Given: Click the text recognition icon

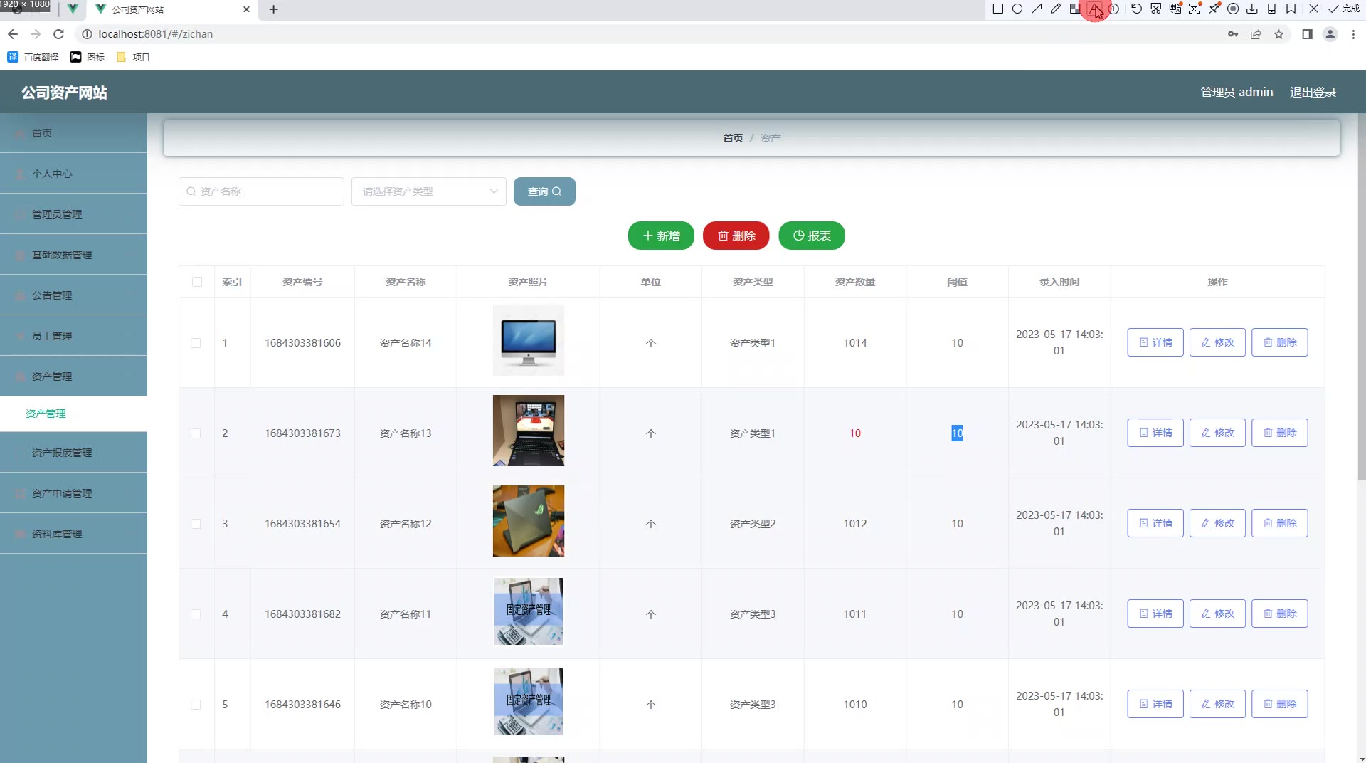Looking at the screenshot, I should (x=1195, y=9).
